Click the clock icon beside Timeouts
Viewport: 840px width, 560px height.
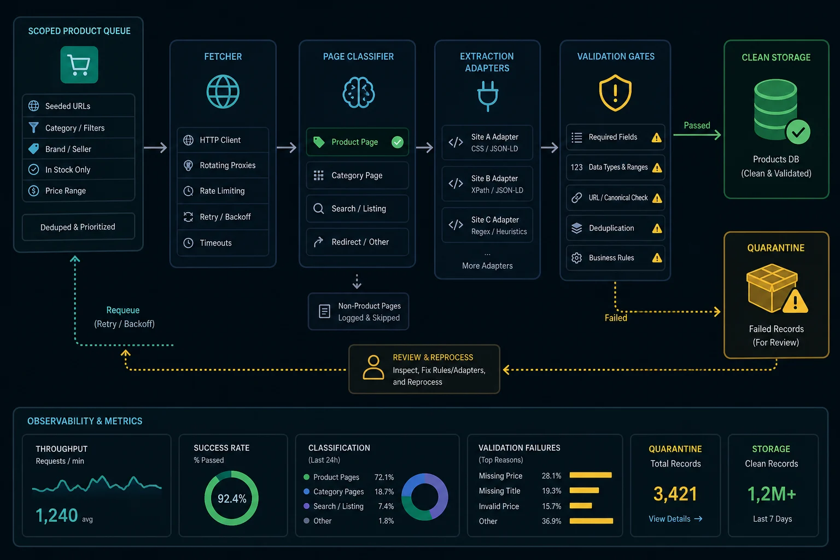188,243
